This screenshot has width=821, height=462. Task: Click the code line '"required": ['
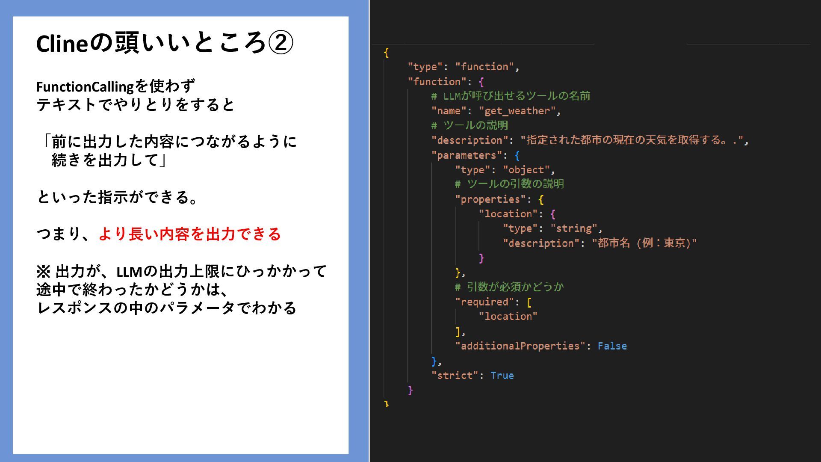pos(493,302)
